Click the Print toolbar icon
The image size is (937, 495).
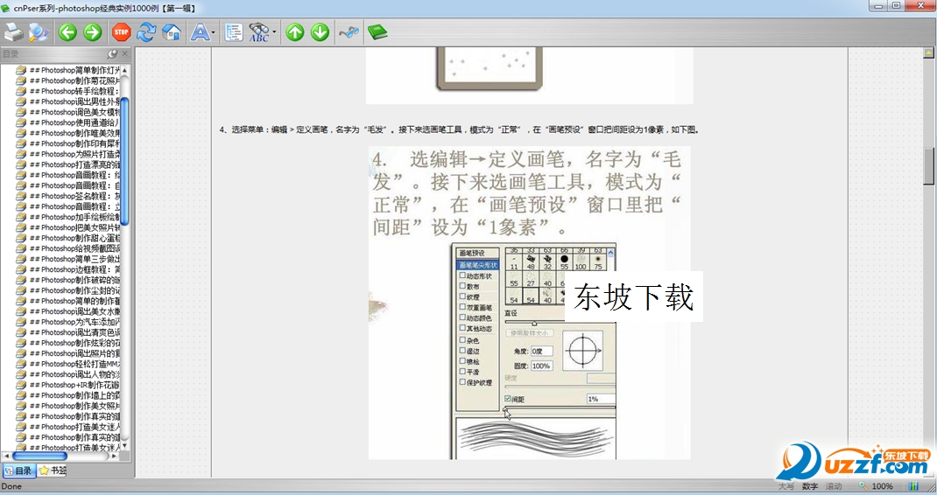pyautogui.click(x=13, y=32)
